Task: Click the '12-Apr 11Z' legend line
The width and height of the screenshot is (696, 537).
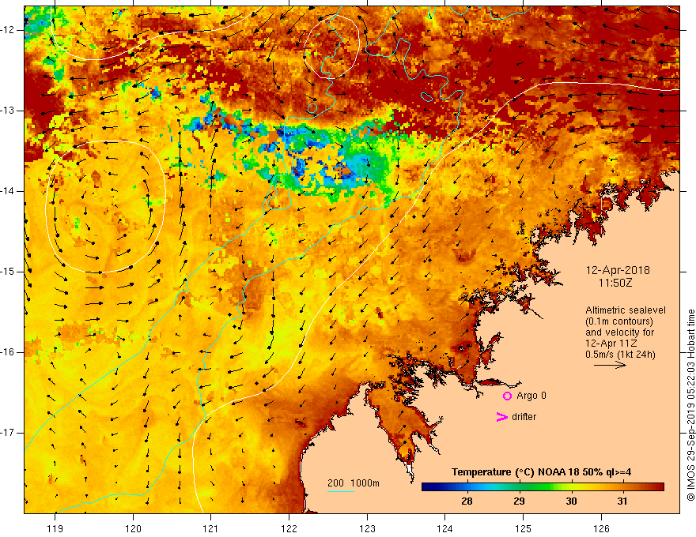Action: coord(611,344)
